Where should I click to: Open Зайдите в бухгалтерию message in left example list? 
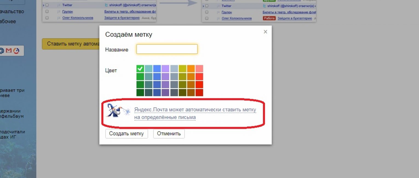coord(122,18)
